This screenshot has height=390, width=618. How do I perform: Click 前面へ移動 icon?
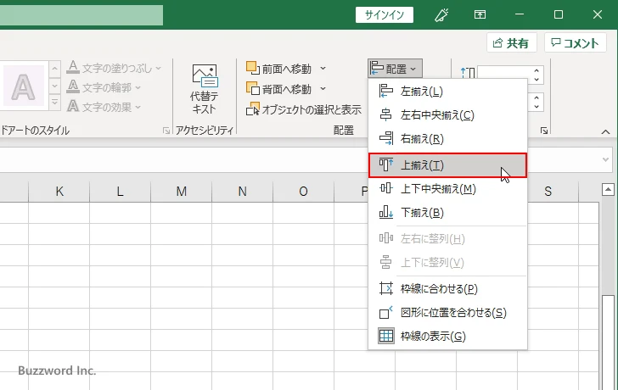253,68
